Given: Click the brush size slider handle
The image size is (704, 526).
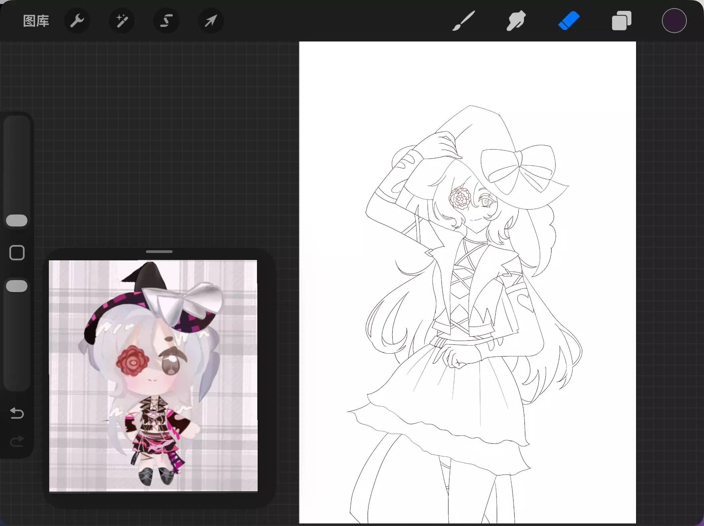Looking at the screenshot, I should [x=17, y=221].
